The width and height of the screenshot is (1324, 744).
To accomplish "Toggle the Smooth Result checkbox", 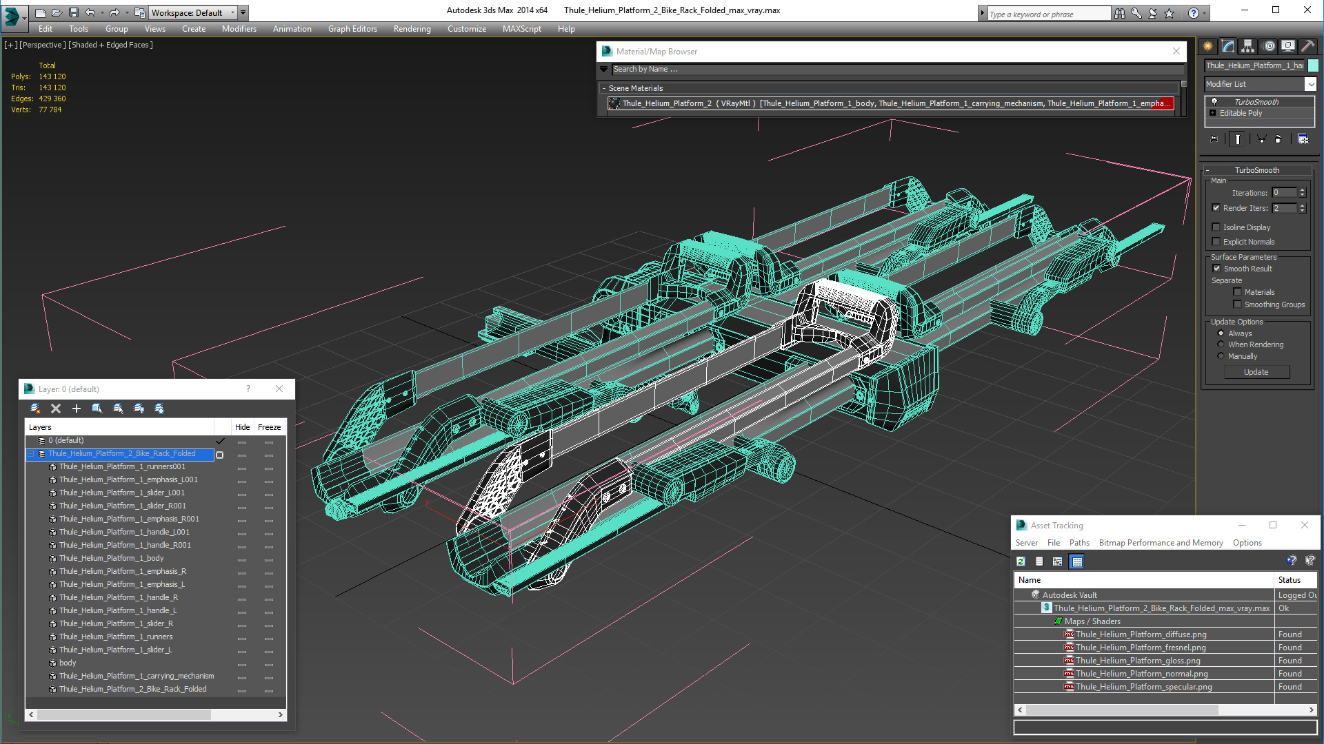I will (x=1216, y=269).
